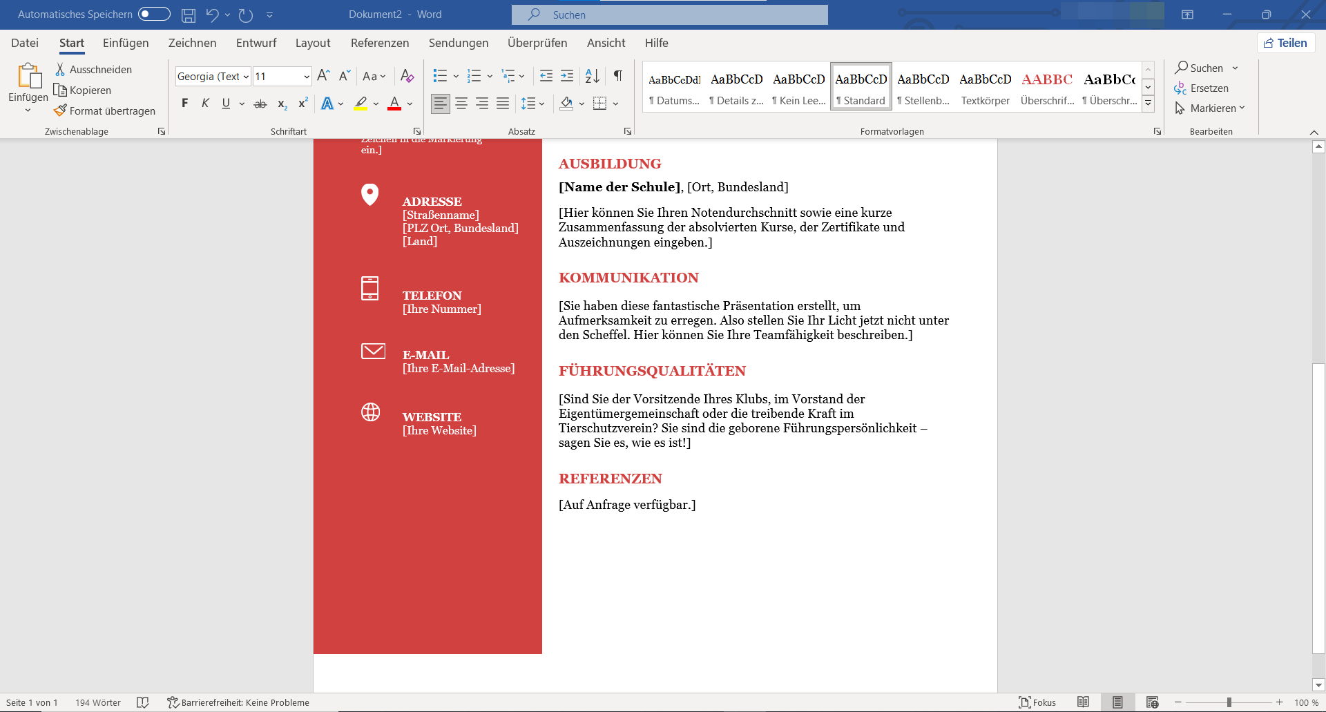
Task: Switch to read mode view
Action: click(x=1083, y=702)
